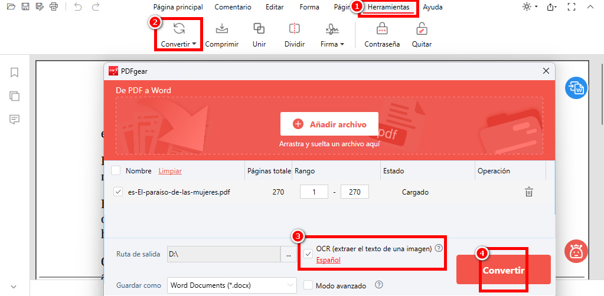Image resolution: width=604 pixels, height=296 pixels.
Task: Toggle the select-all Nombre checkbox
Action: click(x=116, y=170)
